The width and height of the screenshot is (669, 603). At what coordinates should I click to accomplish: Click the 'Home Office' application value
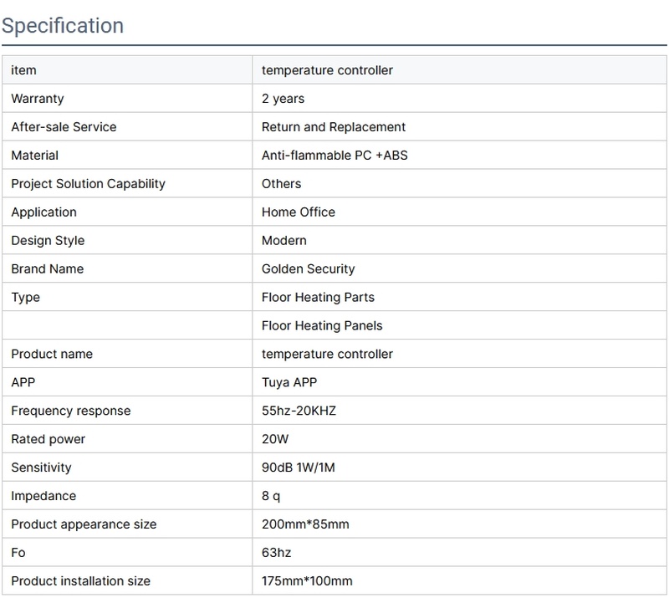tap(299, 212)
